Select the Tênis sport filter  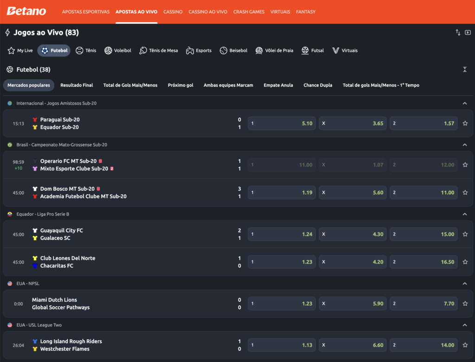click(86, 50)
